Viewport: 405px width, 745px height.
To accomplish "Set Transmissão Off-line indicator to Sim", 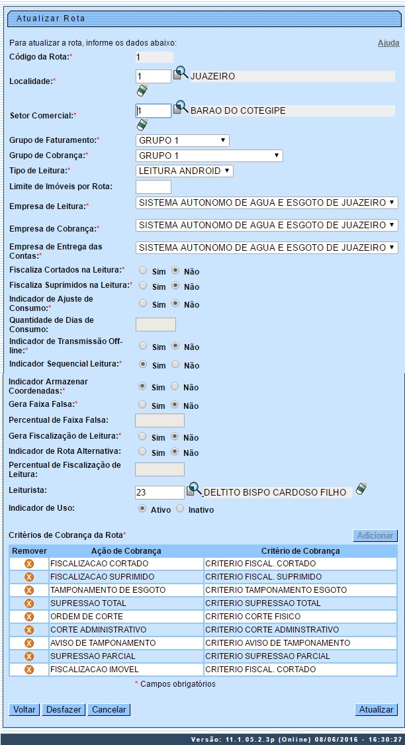I will click(142, 345).
